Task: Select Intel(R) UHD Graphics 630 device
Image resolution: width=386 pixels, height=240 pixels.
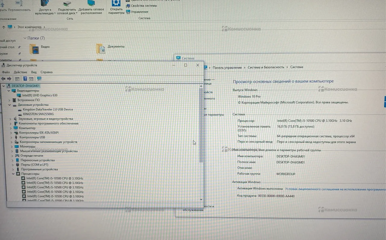Action: pos(40,95)
